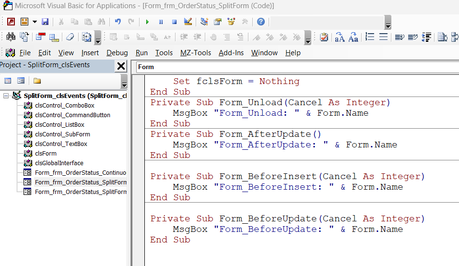This screenshot has width=459, height=266.
Task: Click the convert to uppercase aA icon
Action: click(340, 37)
